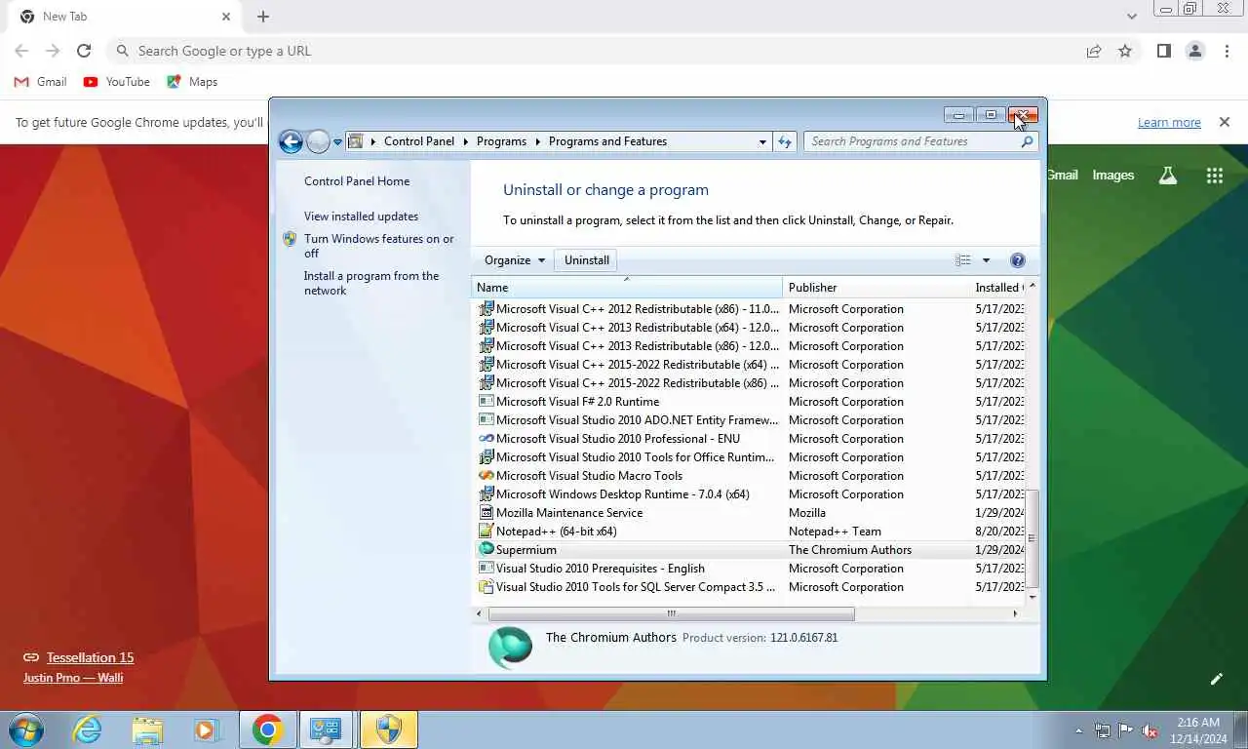Open YouTube bookmark

coord(117,82)
